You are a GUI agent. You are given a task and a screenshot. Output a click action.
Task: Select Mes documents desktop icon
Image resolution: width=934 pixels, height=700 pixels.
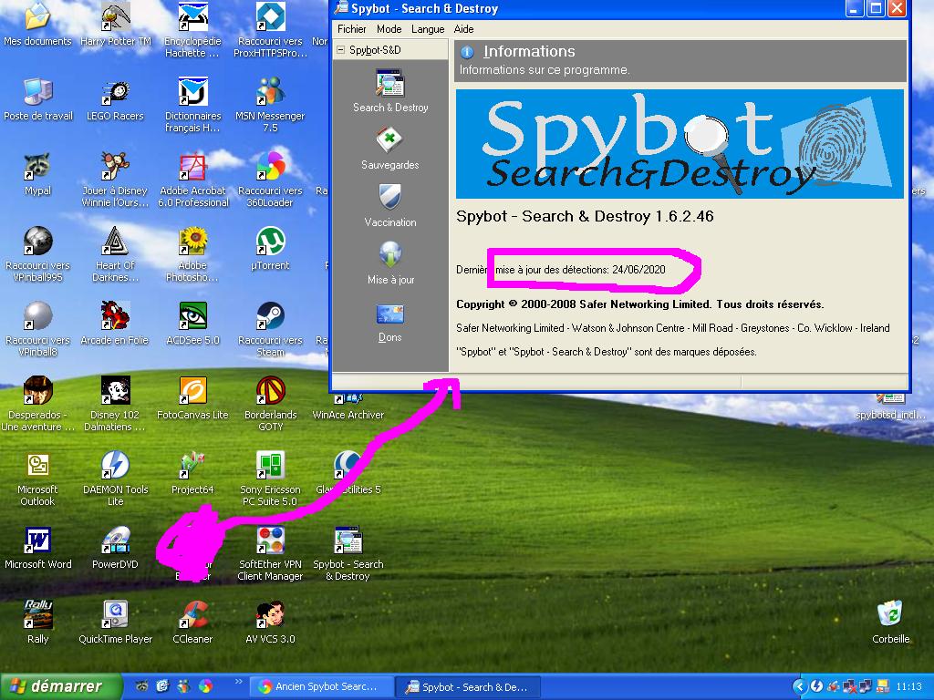(37, 25)
